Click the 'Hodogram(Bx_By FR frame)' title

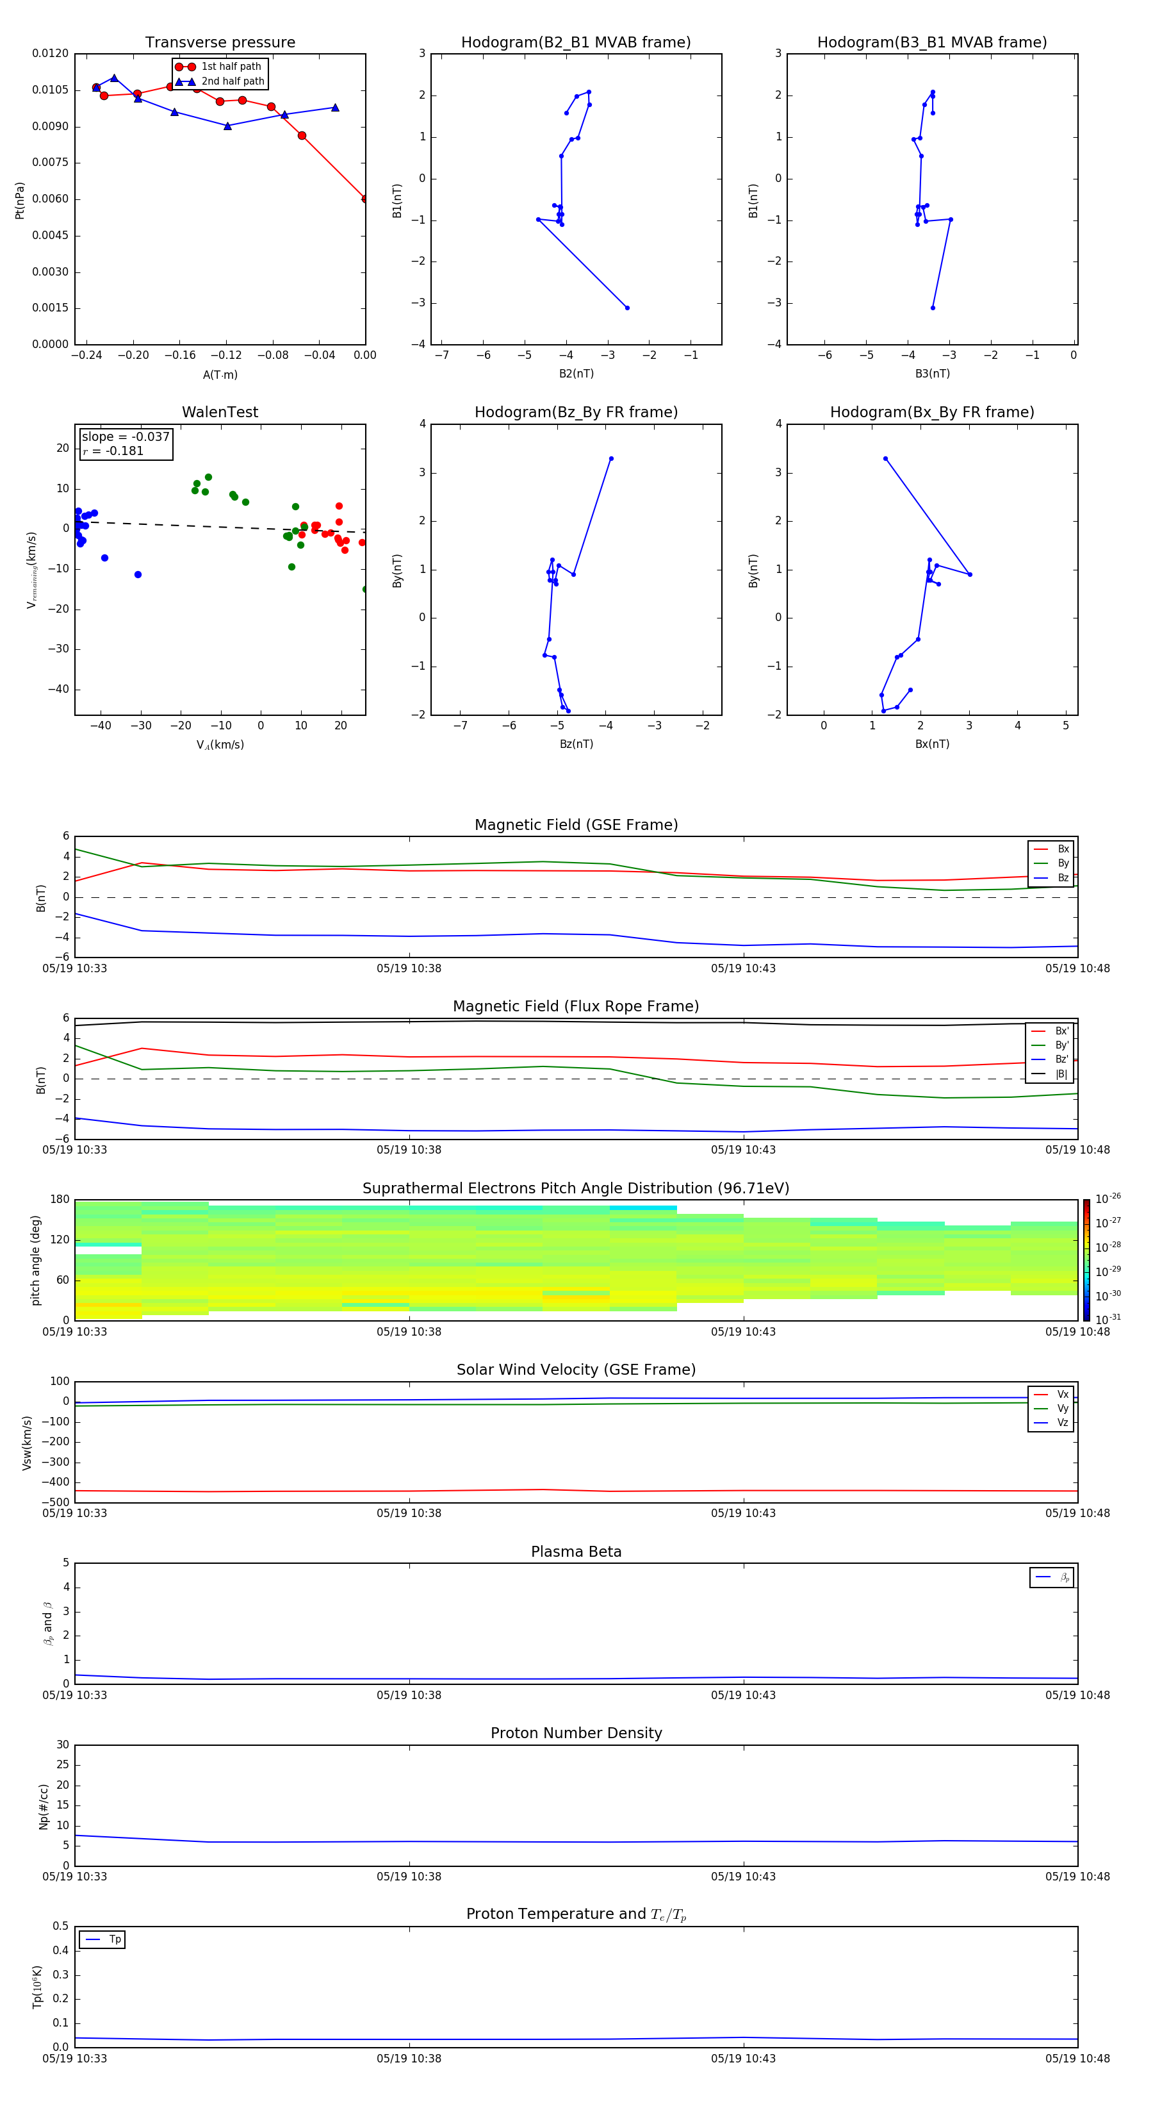932,412
